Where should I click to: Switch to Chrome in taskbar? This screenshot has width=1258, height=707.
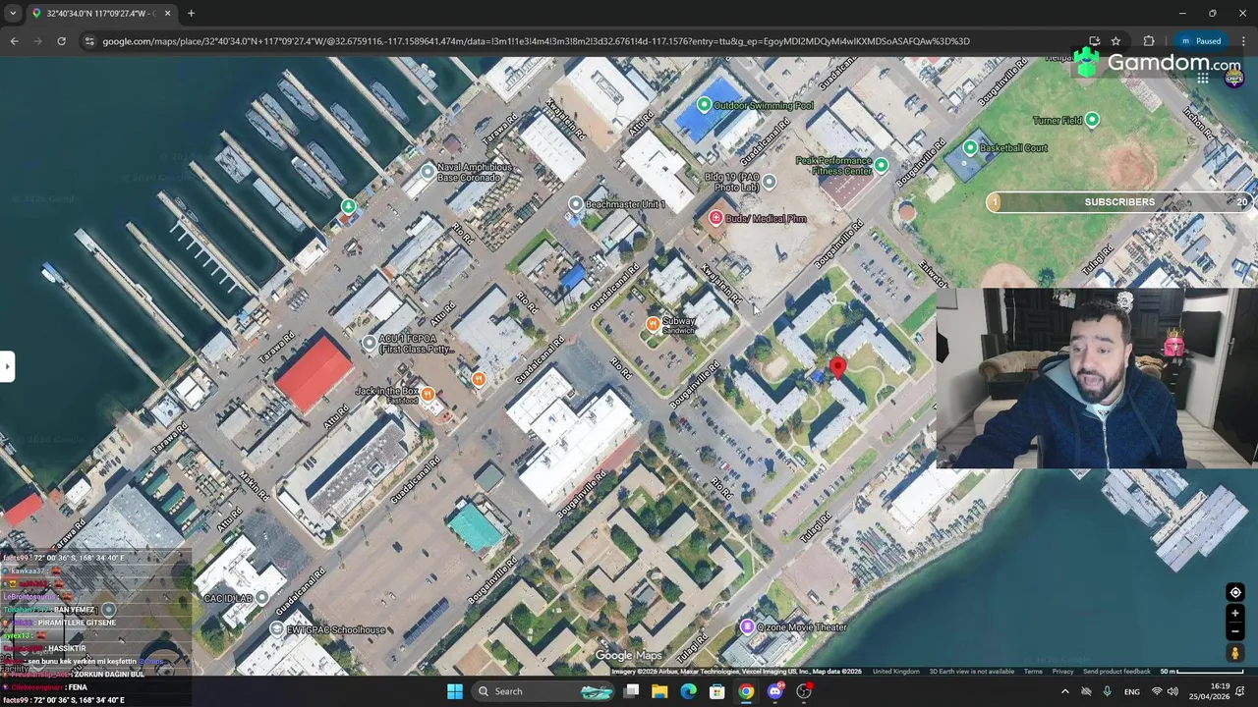click(x=746, y=691)
